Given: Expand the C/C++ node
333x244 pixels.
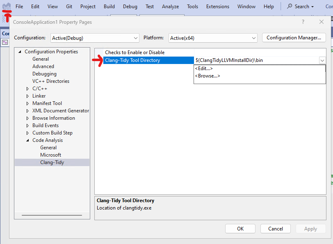Looking at the screenshot, I should (x=27, y=89).
